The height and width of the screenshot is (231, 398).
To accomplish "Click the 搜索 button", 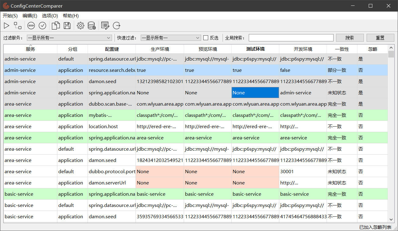I will [x=349, y=38].
